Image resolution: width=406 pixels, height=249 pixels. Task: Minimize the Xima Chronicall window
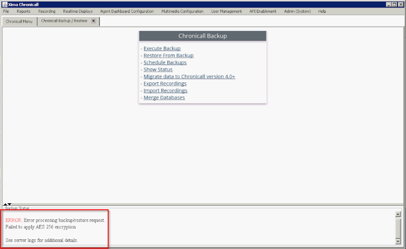pyautogui.click(x=389, y=4)
